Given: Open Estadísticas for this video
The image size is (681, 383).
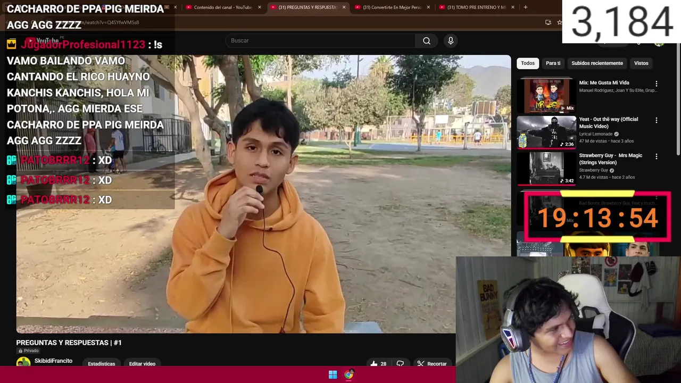Looking at the screenshot, I should tap(102, 364).
